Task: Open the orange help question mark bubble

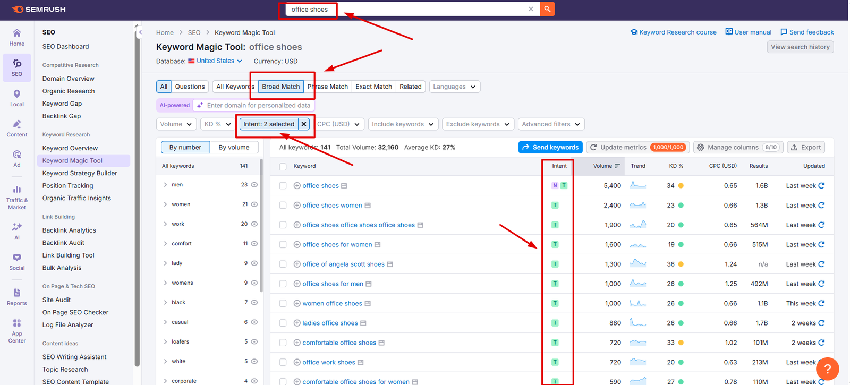Action: point(827,369)
